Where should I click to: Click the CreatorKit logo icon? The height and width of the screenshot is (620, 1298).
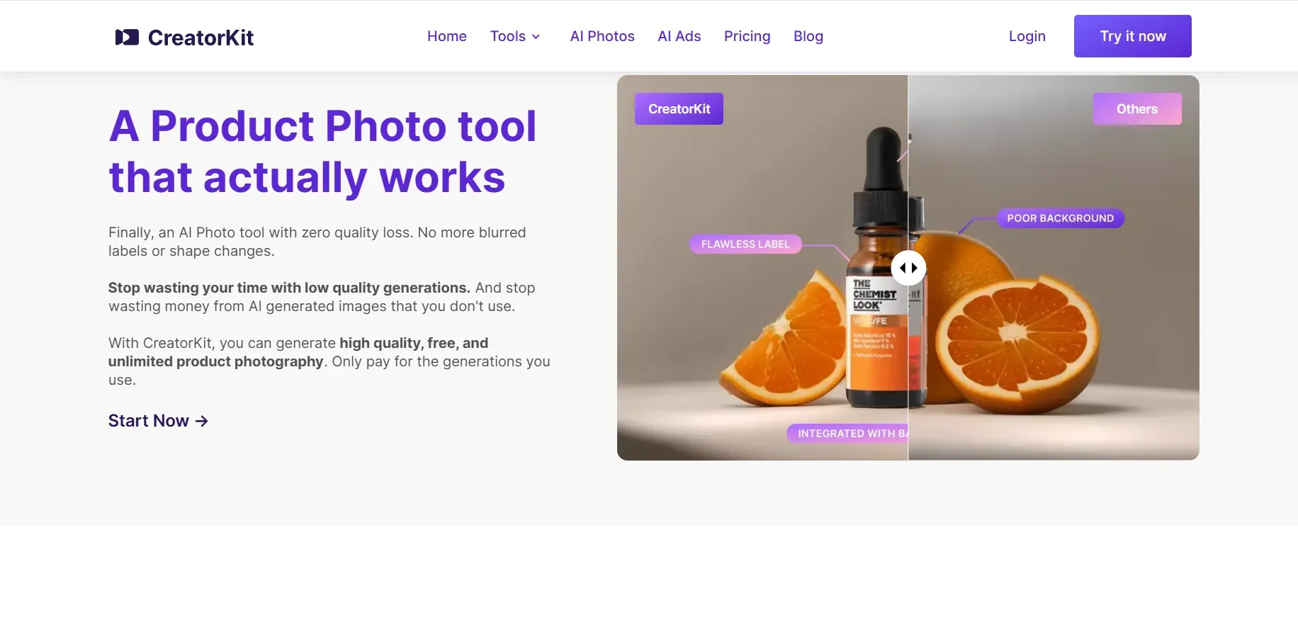coord(127,37)
